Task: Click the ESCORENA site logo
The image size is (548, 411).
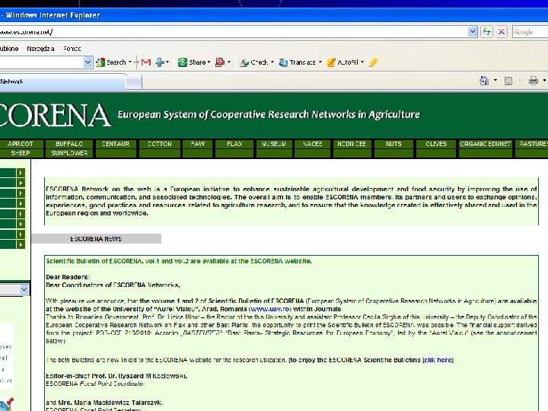Action: [x=56, y=115]
